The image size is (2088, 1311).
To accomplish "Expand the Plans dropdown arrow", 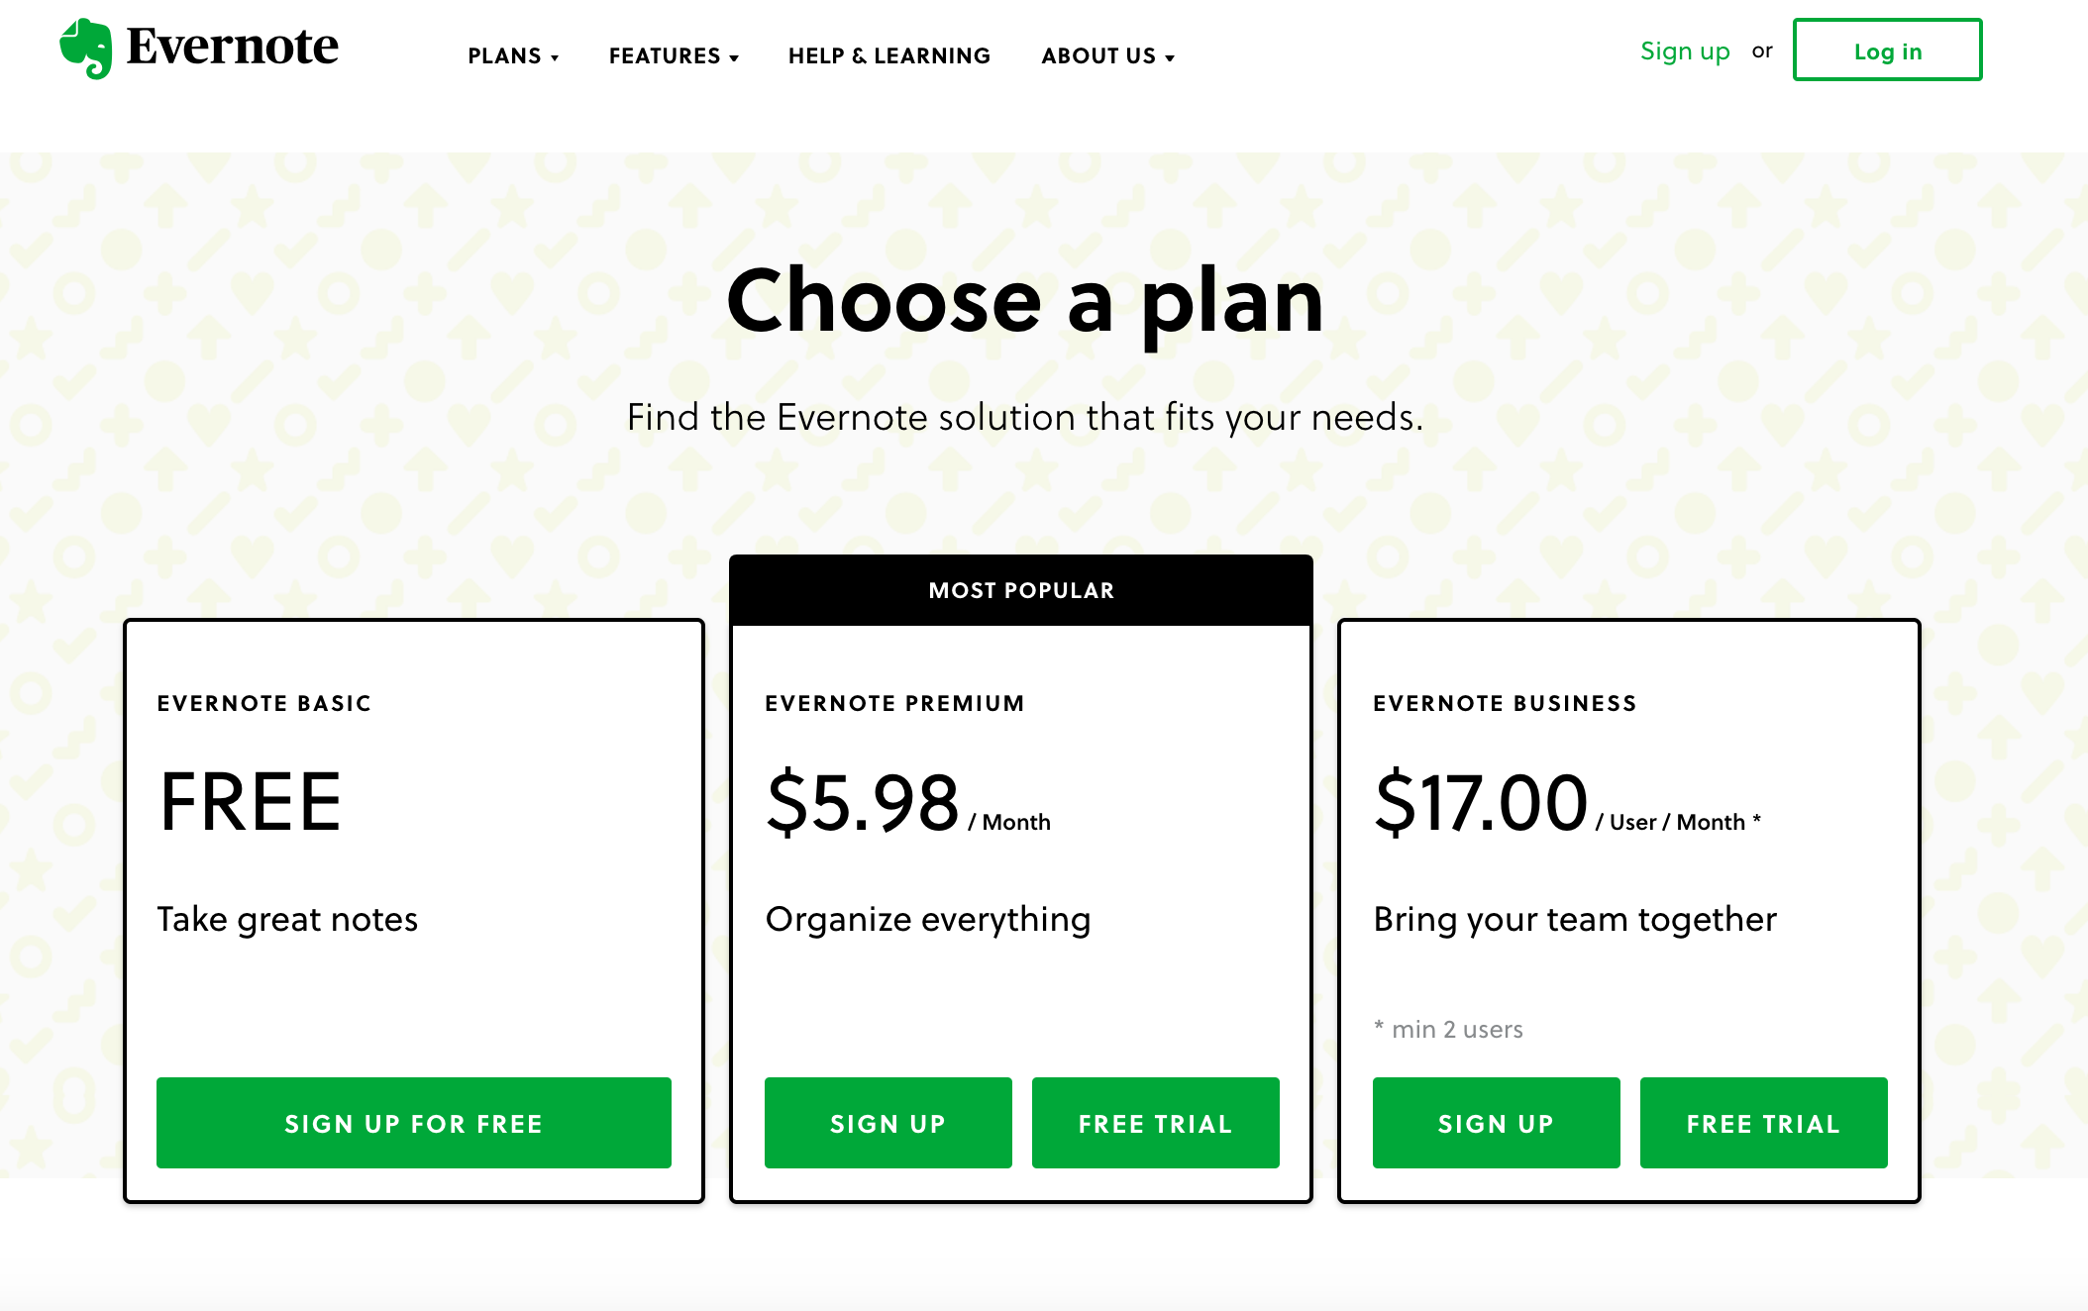I will click(555, 57).
